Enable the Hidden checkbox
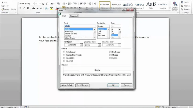 [110, 58]
